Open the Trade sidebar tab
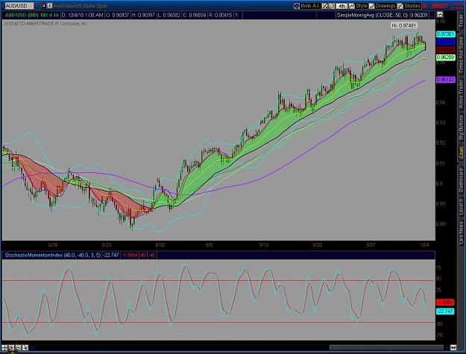 tap(461, 21)
